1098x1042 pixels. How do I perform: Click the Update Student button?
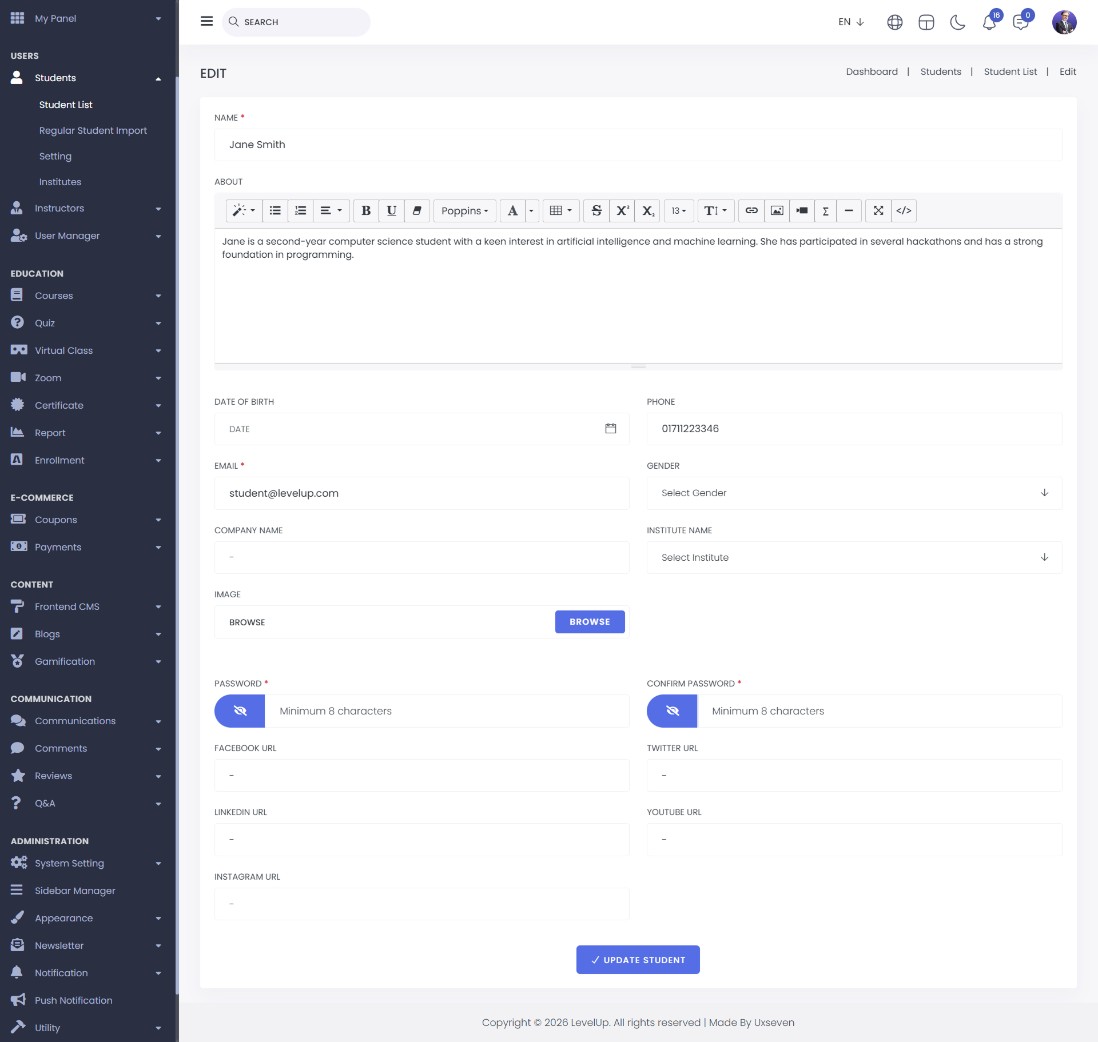(638, 960)
